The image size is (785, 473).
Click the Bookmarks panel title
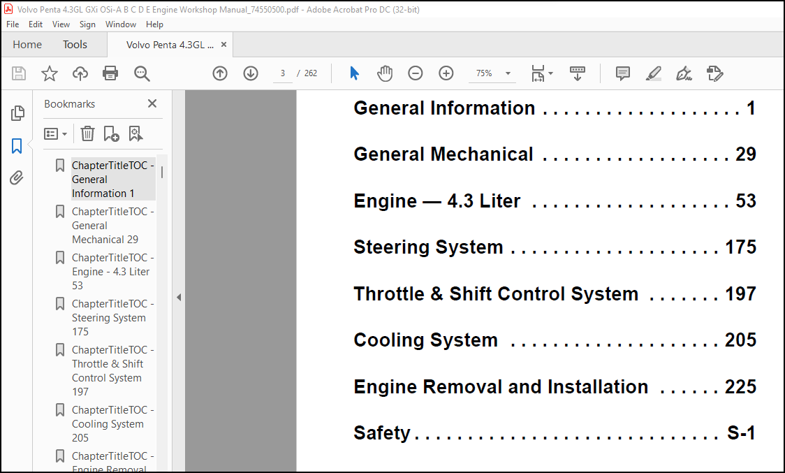(x=70, y=103)
